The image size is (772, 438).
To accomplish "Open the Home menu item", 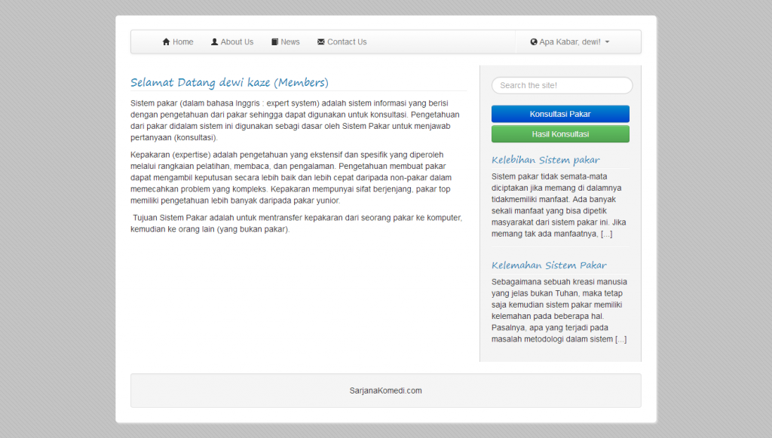I will point(178,41).
